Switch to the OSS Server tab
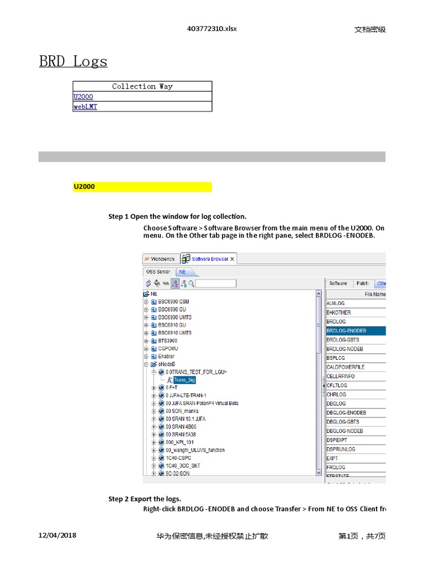This screenshot has width=424, height=566. [x=158, y=272]
